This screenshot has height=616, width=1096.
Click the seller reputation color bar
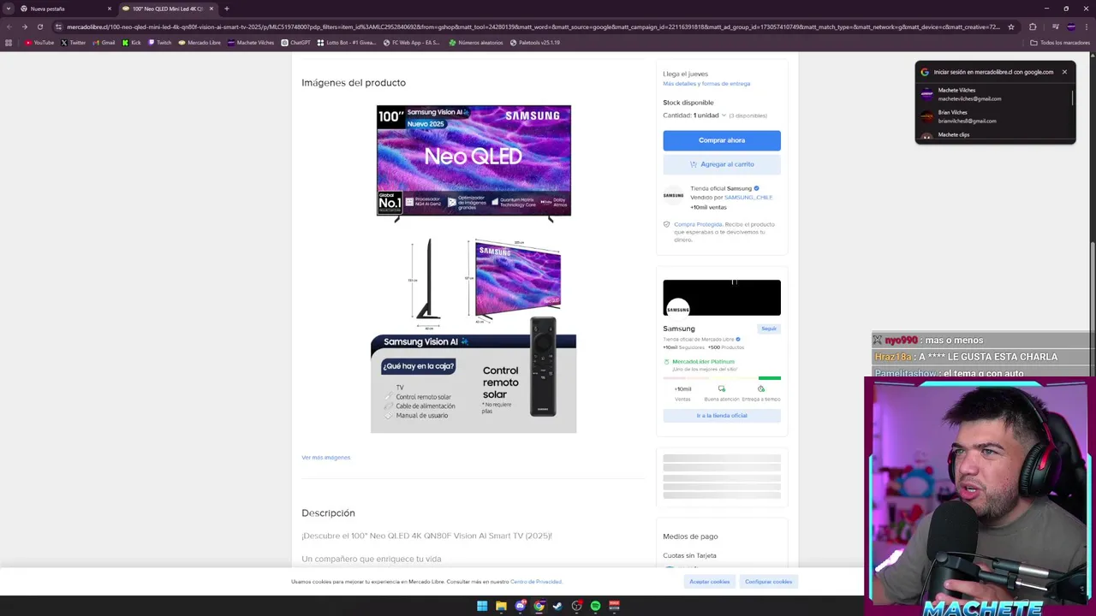click(722, 378)
